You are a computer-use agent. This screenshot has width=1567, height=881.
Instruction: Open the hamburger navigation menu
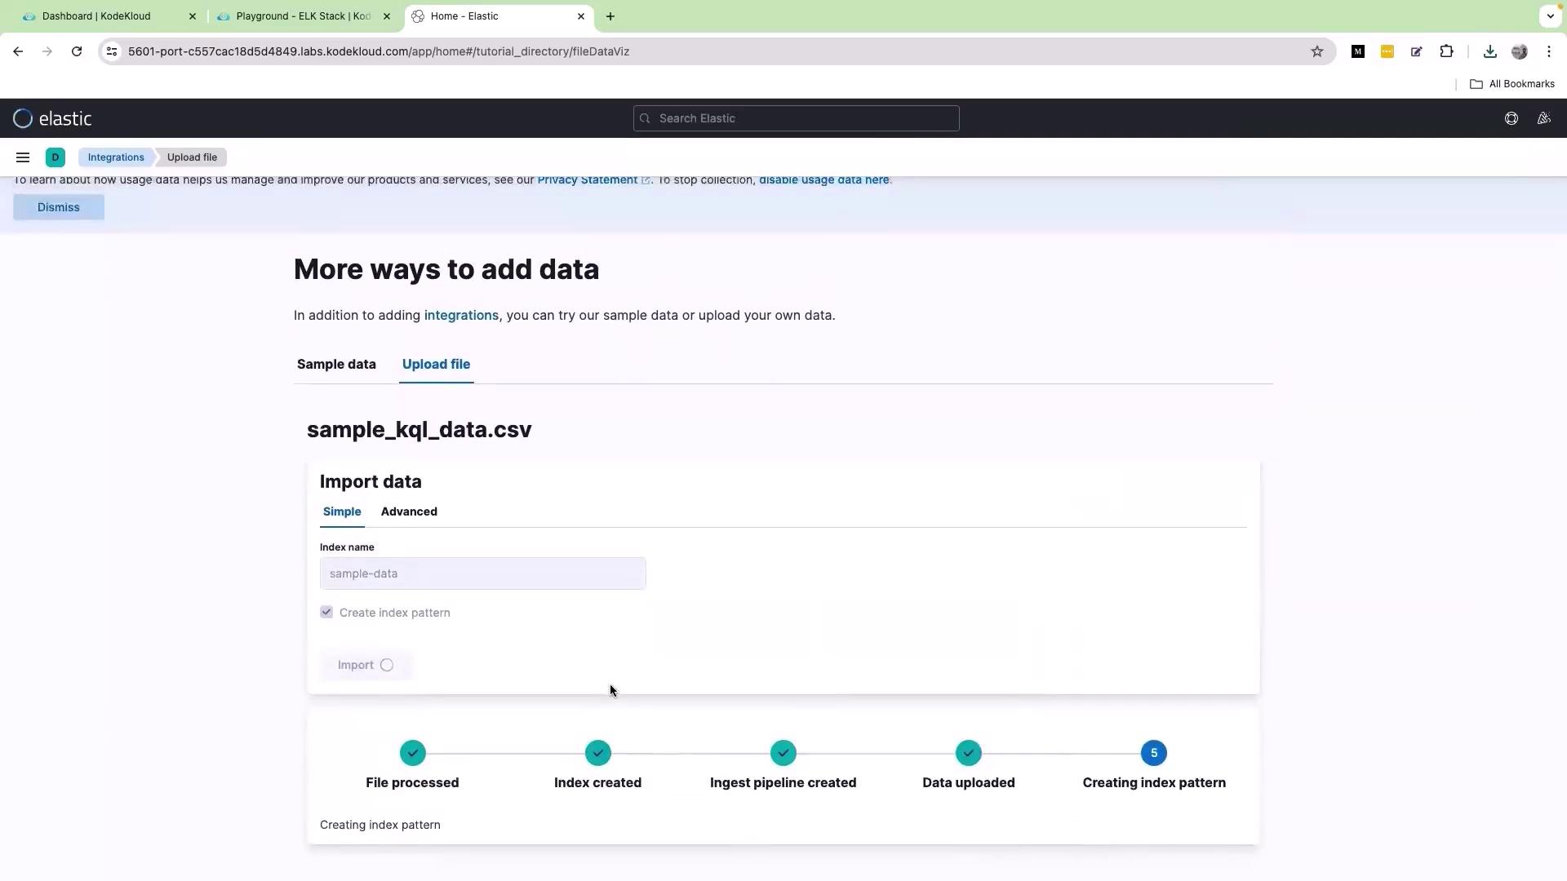23,157
